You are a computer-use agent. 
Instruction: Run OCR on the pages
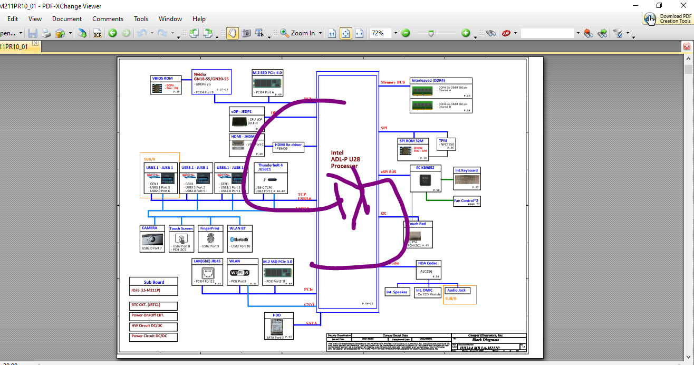point(98,33)
